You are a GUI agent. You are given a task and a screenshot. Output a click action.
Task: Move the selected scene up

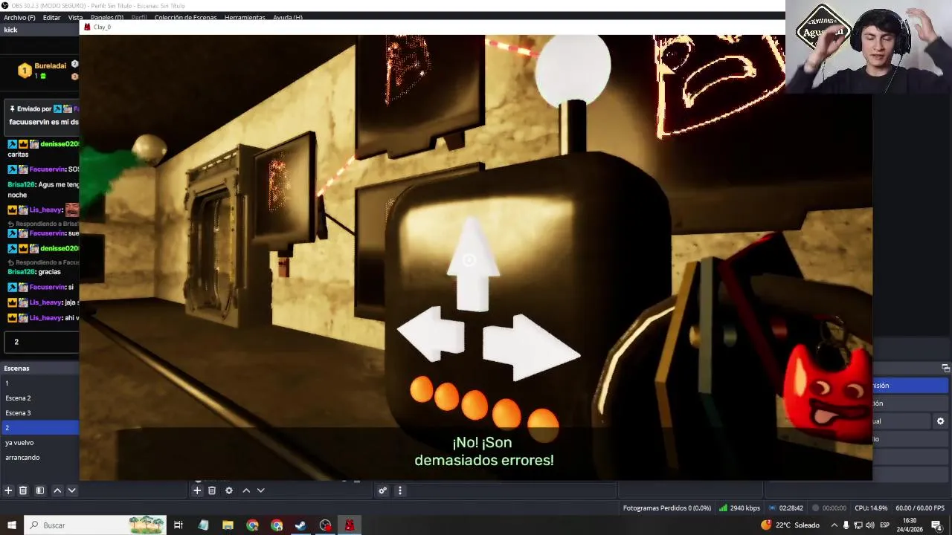point(57,490)
